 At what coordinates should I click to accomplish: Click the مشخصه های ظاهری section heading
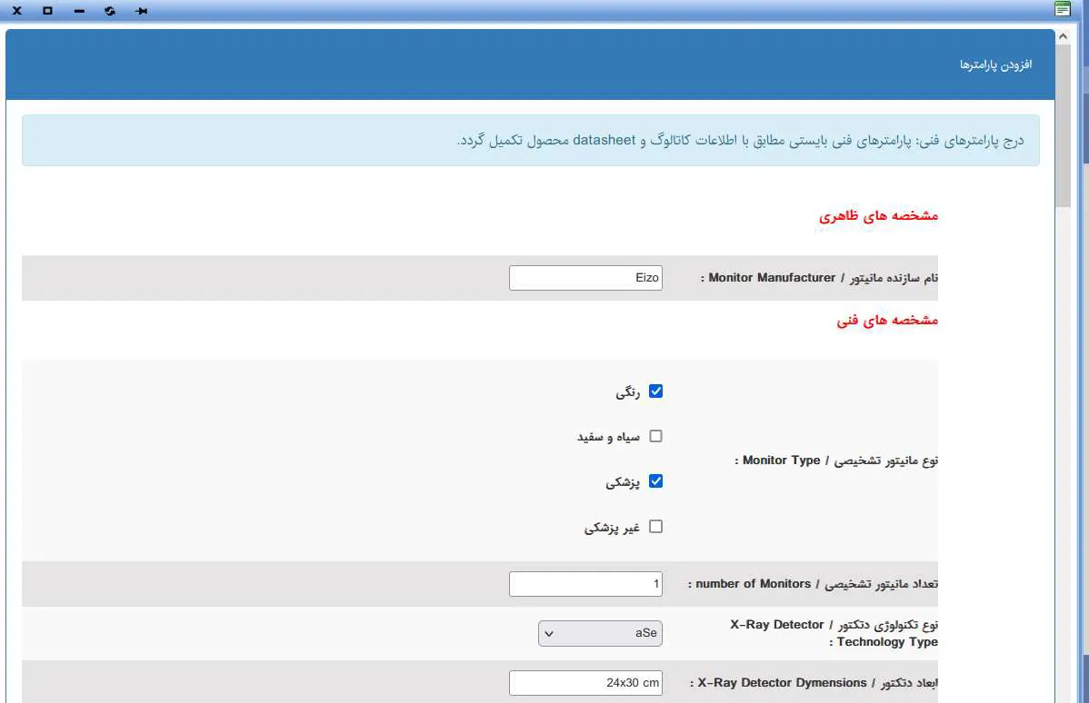pos(877,216)
